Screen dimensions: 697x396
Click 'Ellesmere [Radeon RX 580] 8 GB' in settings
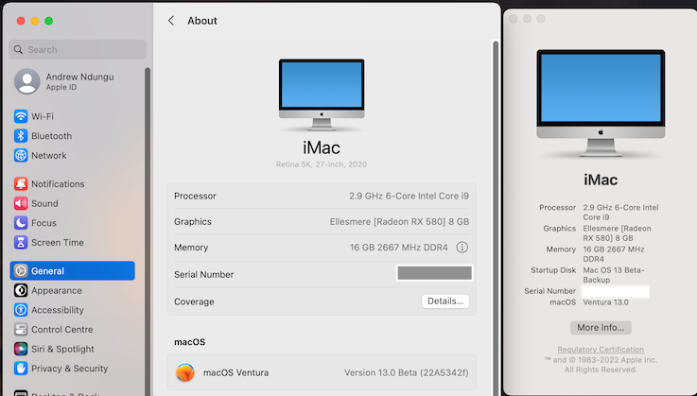coord(399,221)
